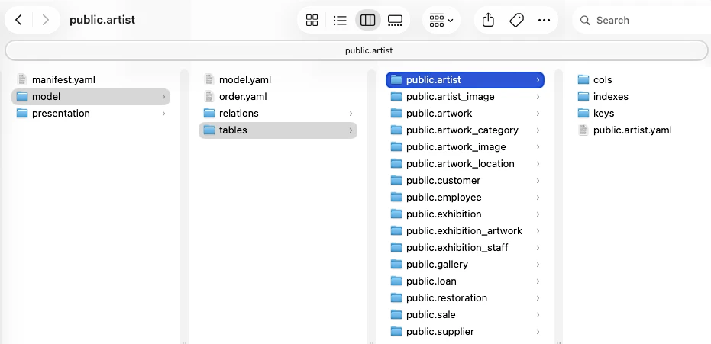The height and width of the screenshot is (344, 711).
Task: Click the public.artist path bar
Action: point(357,50)
